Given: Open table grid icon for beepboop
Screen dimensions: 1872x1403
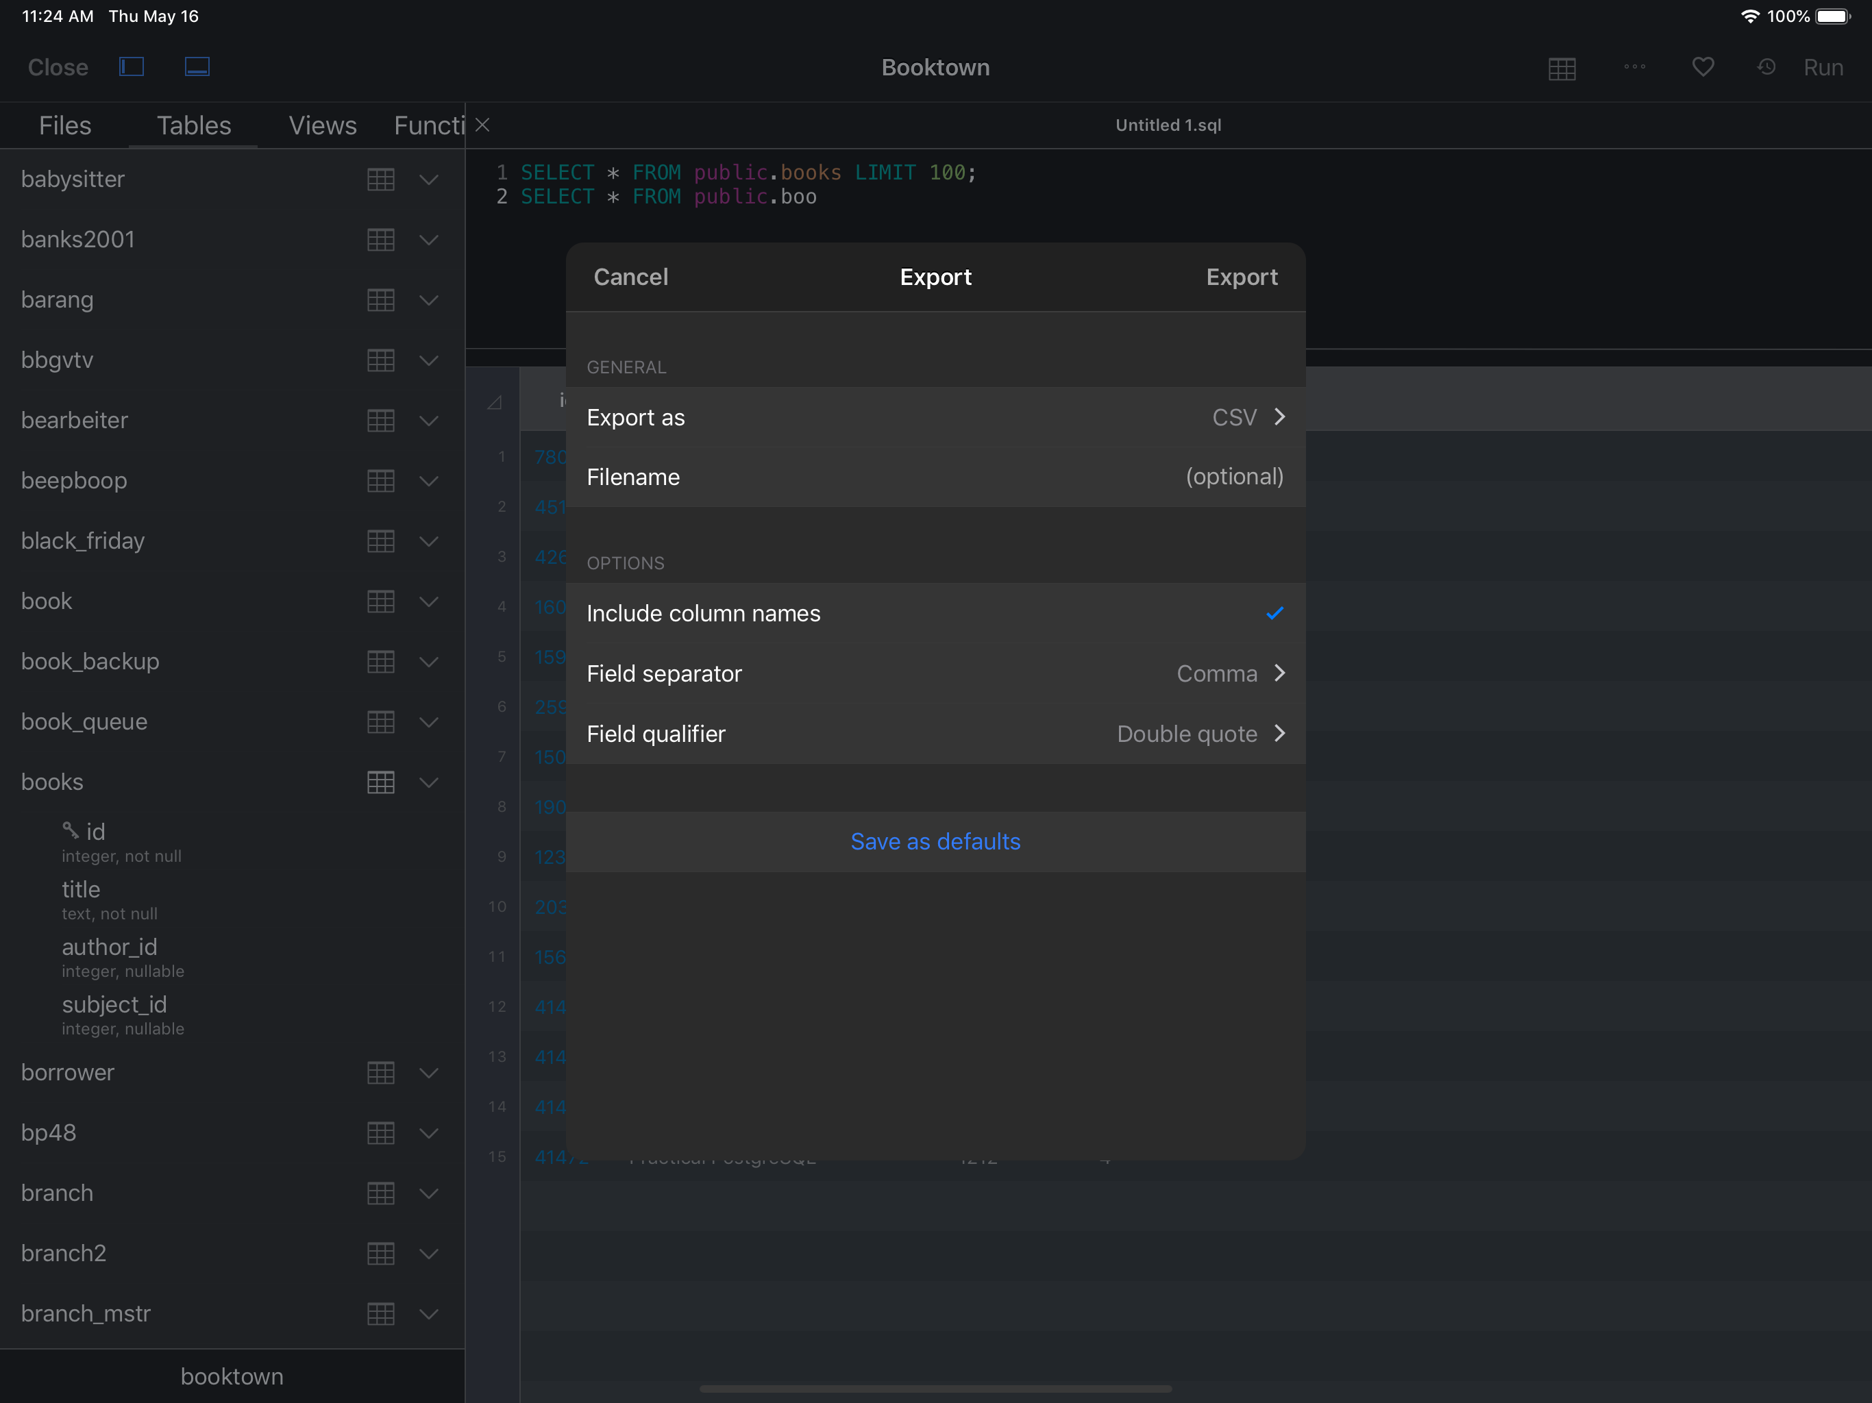Looking at the screenshot, I should pyautogui.click(x=381, y=481).
